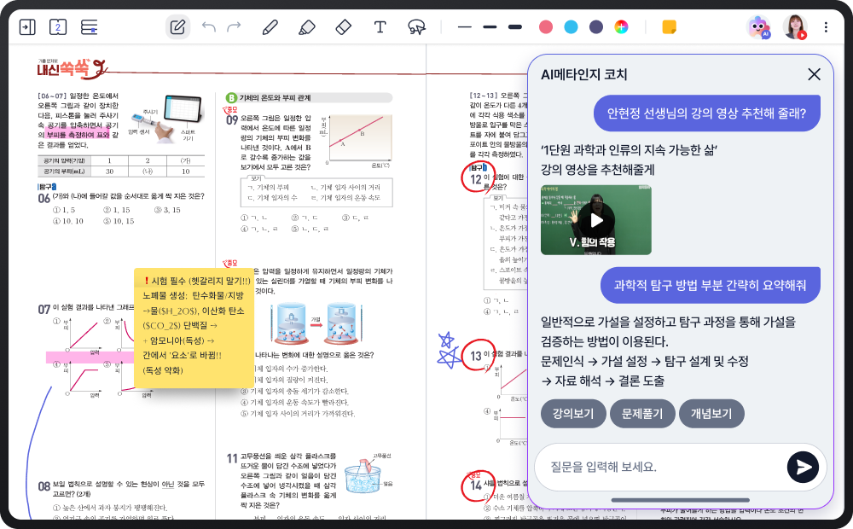Screen dimensions: 853x529
Task: Toggle the edit note mode icon
Action: coord(178,26)
